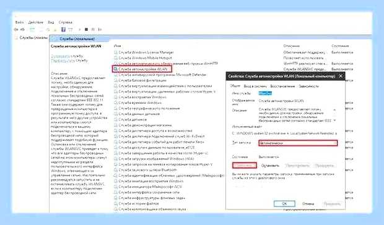The height and width of the screenshot is (225, 384).
Task: Click the highlighted Имя службы value field
Action: 265,93
